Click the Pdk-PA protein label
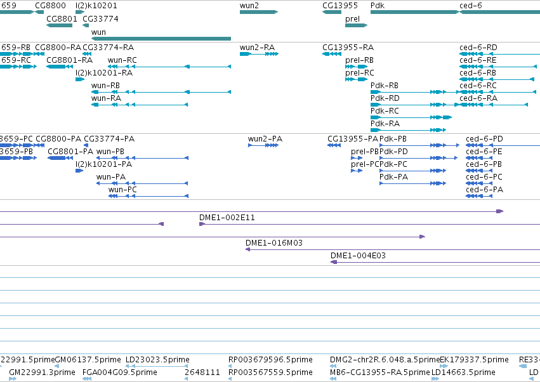Image resolution: width=540 pixels, height=382 pixels. [x=393, y=177]
